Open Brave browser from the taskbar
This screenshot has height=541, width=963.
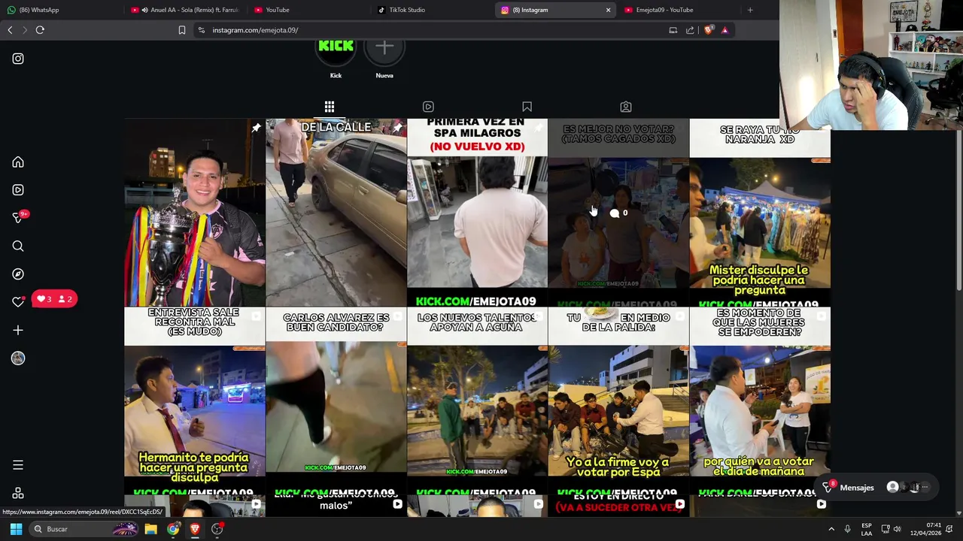(195, 529)
